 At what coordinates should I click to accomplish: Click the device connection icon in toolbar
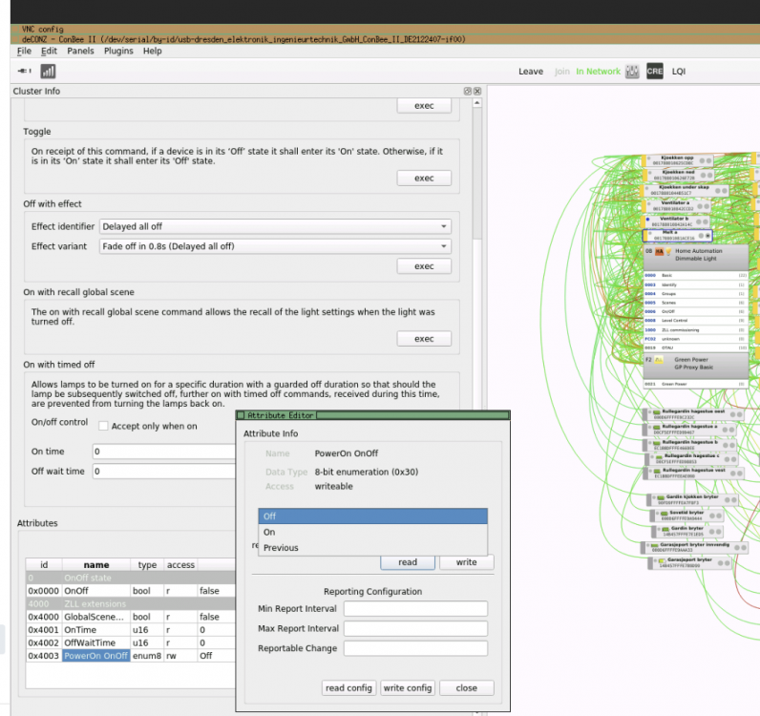23,72
